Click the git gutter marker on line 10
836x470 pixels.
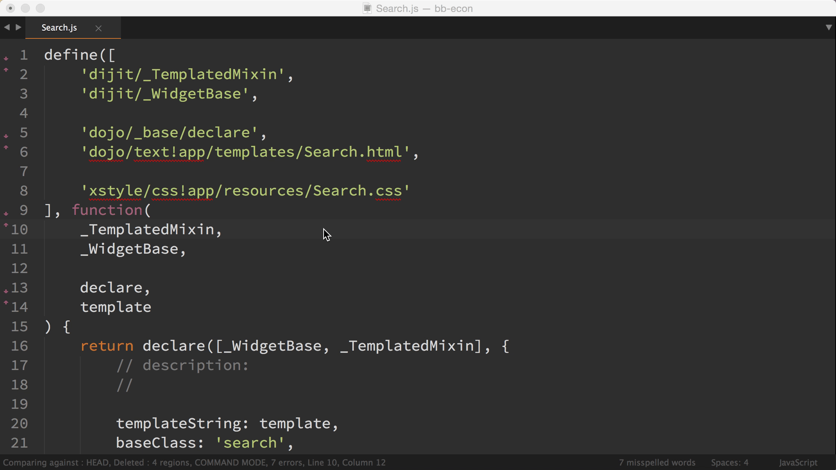tap(6, 225)
